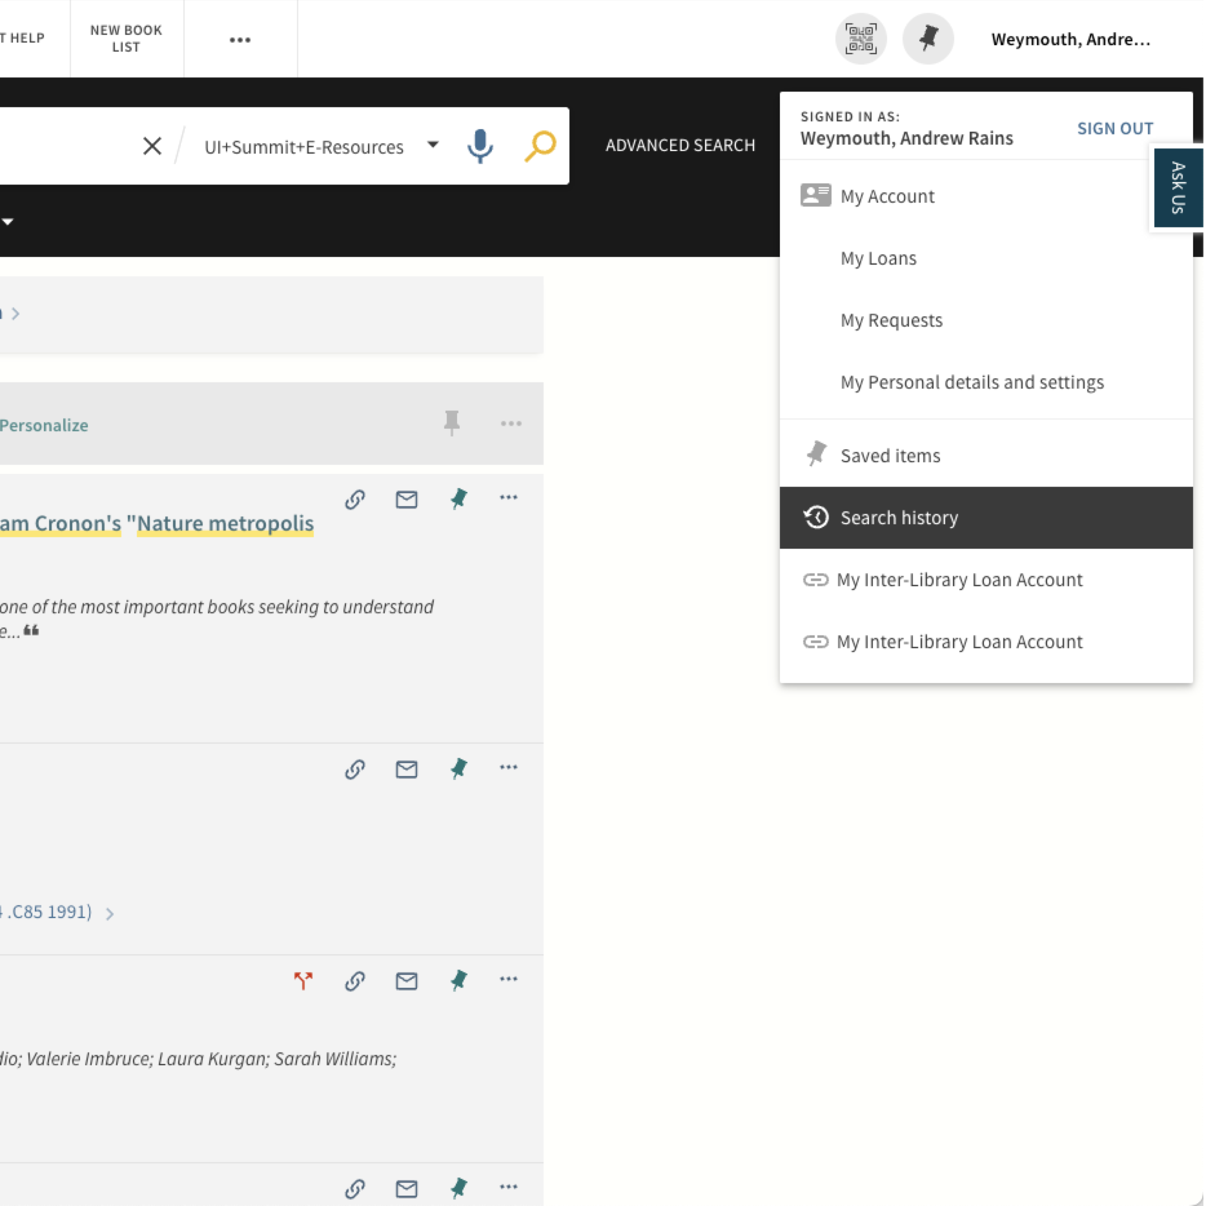Viewport: 1206px width, 1206px height.
Task: Open more actions for the bottom-most result
Action: pyautogui.click(x=509, y=1187)
